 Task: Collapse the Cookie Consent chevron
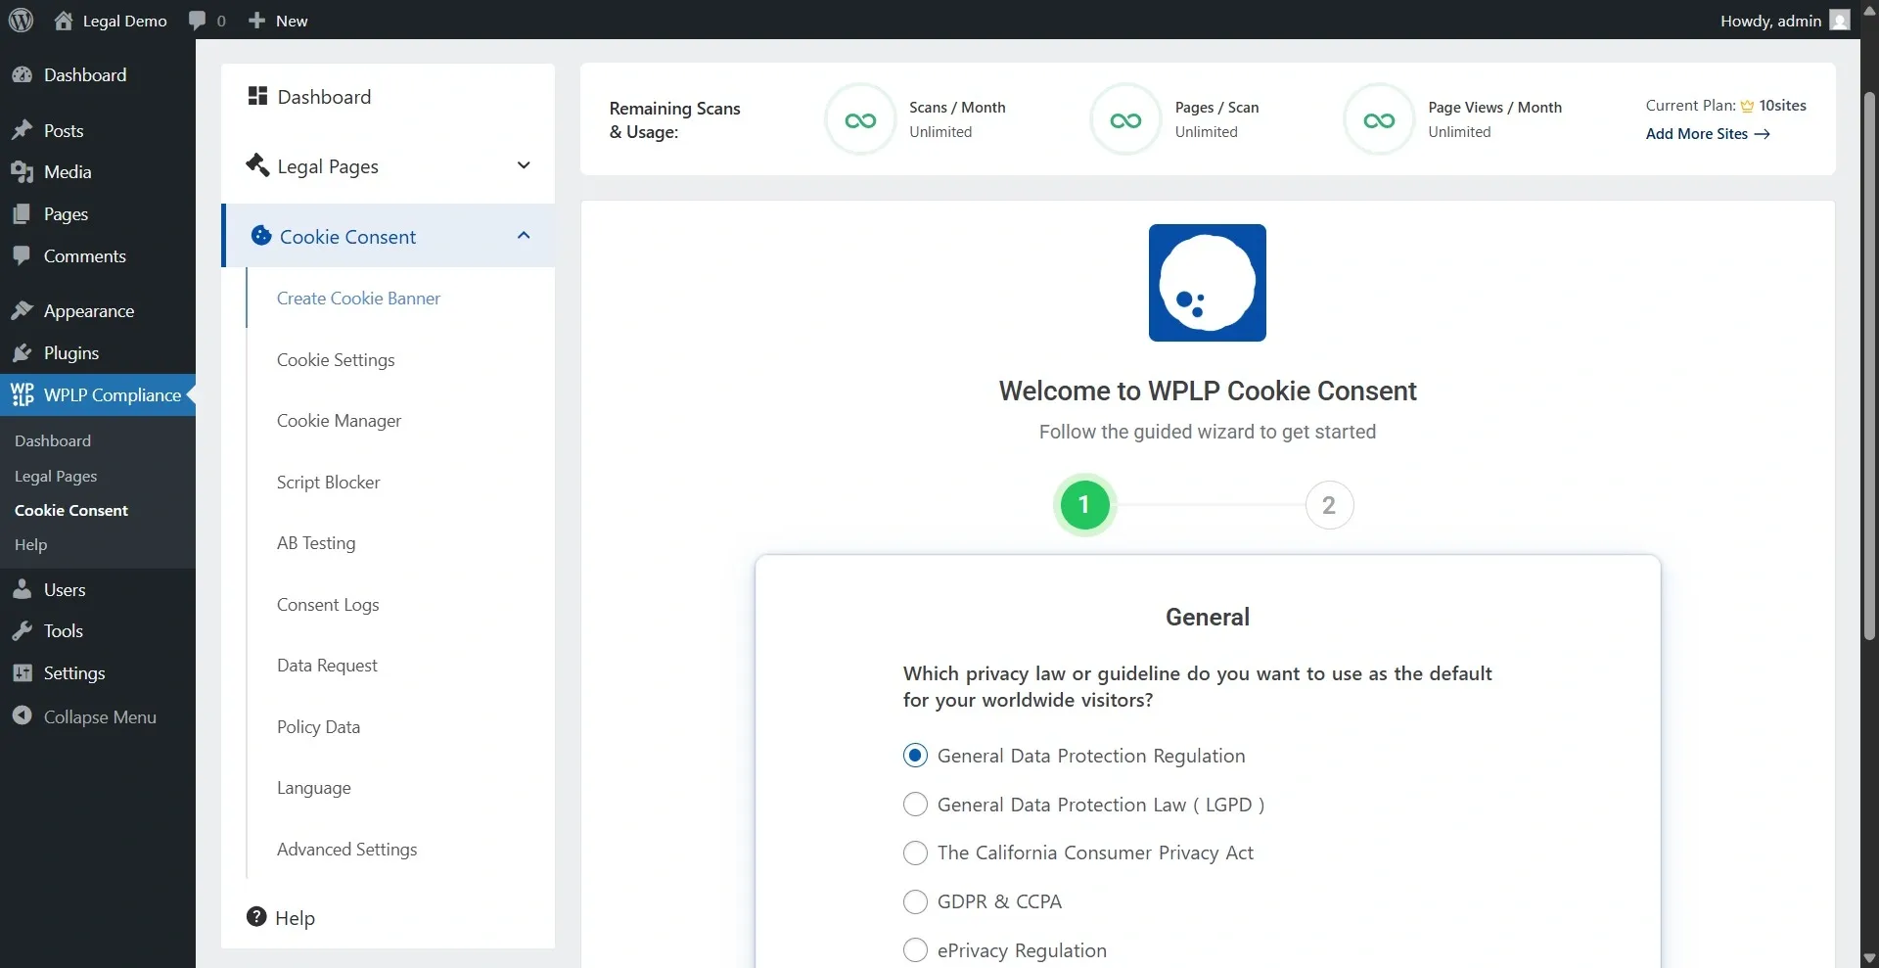pos(524,236)
